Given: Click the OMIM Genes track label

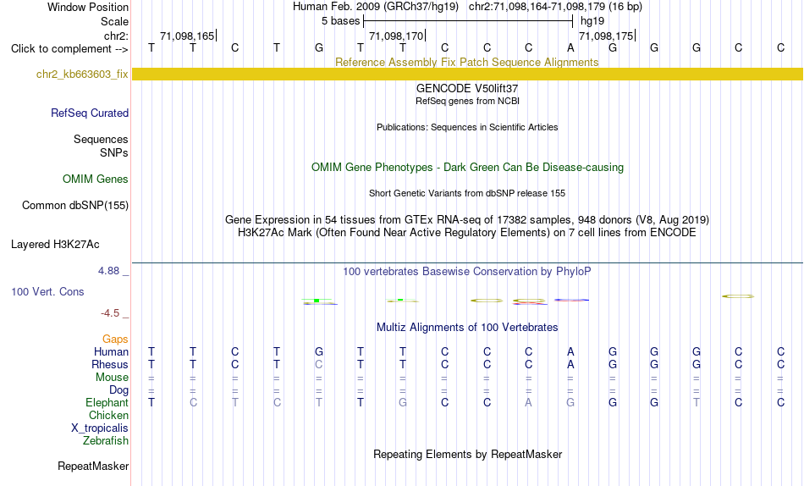Looking at the screenshot, I should [95, 179].
